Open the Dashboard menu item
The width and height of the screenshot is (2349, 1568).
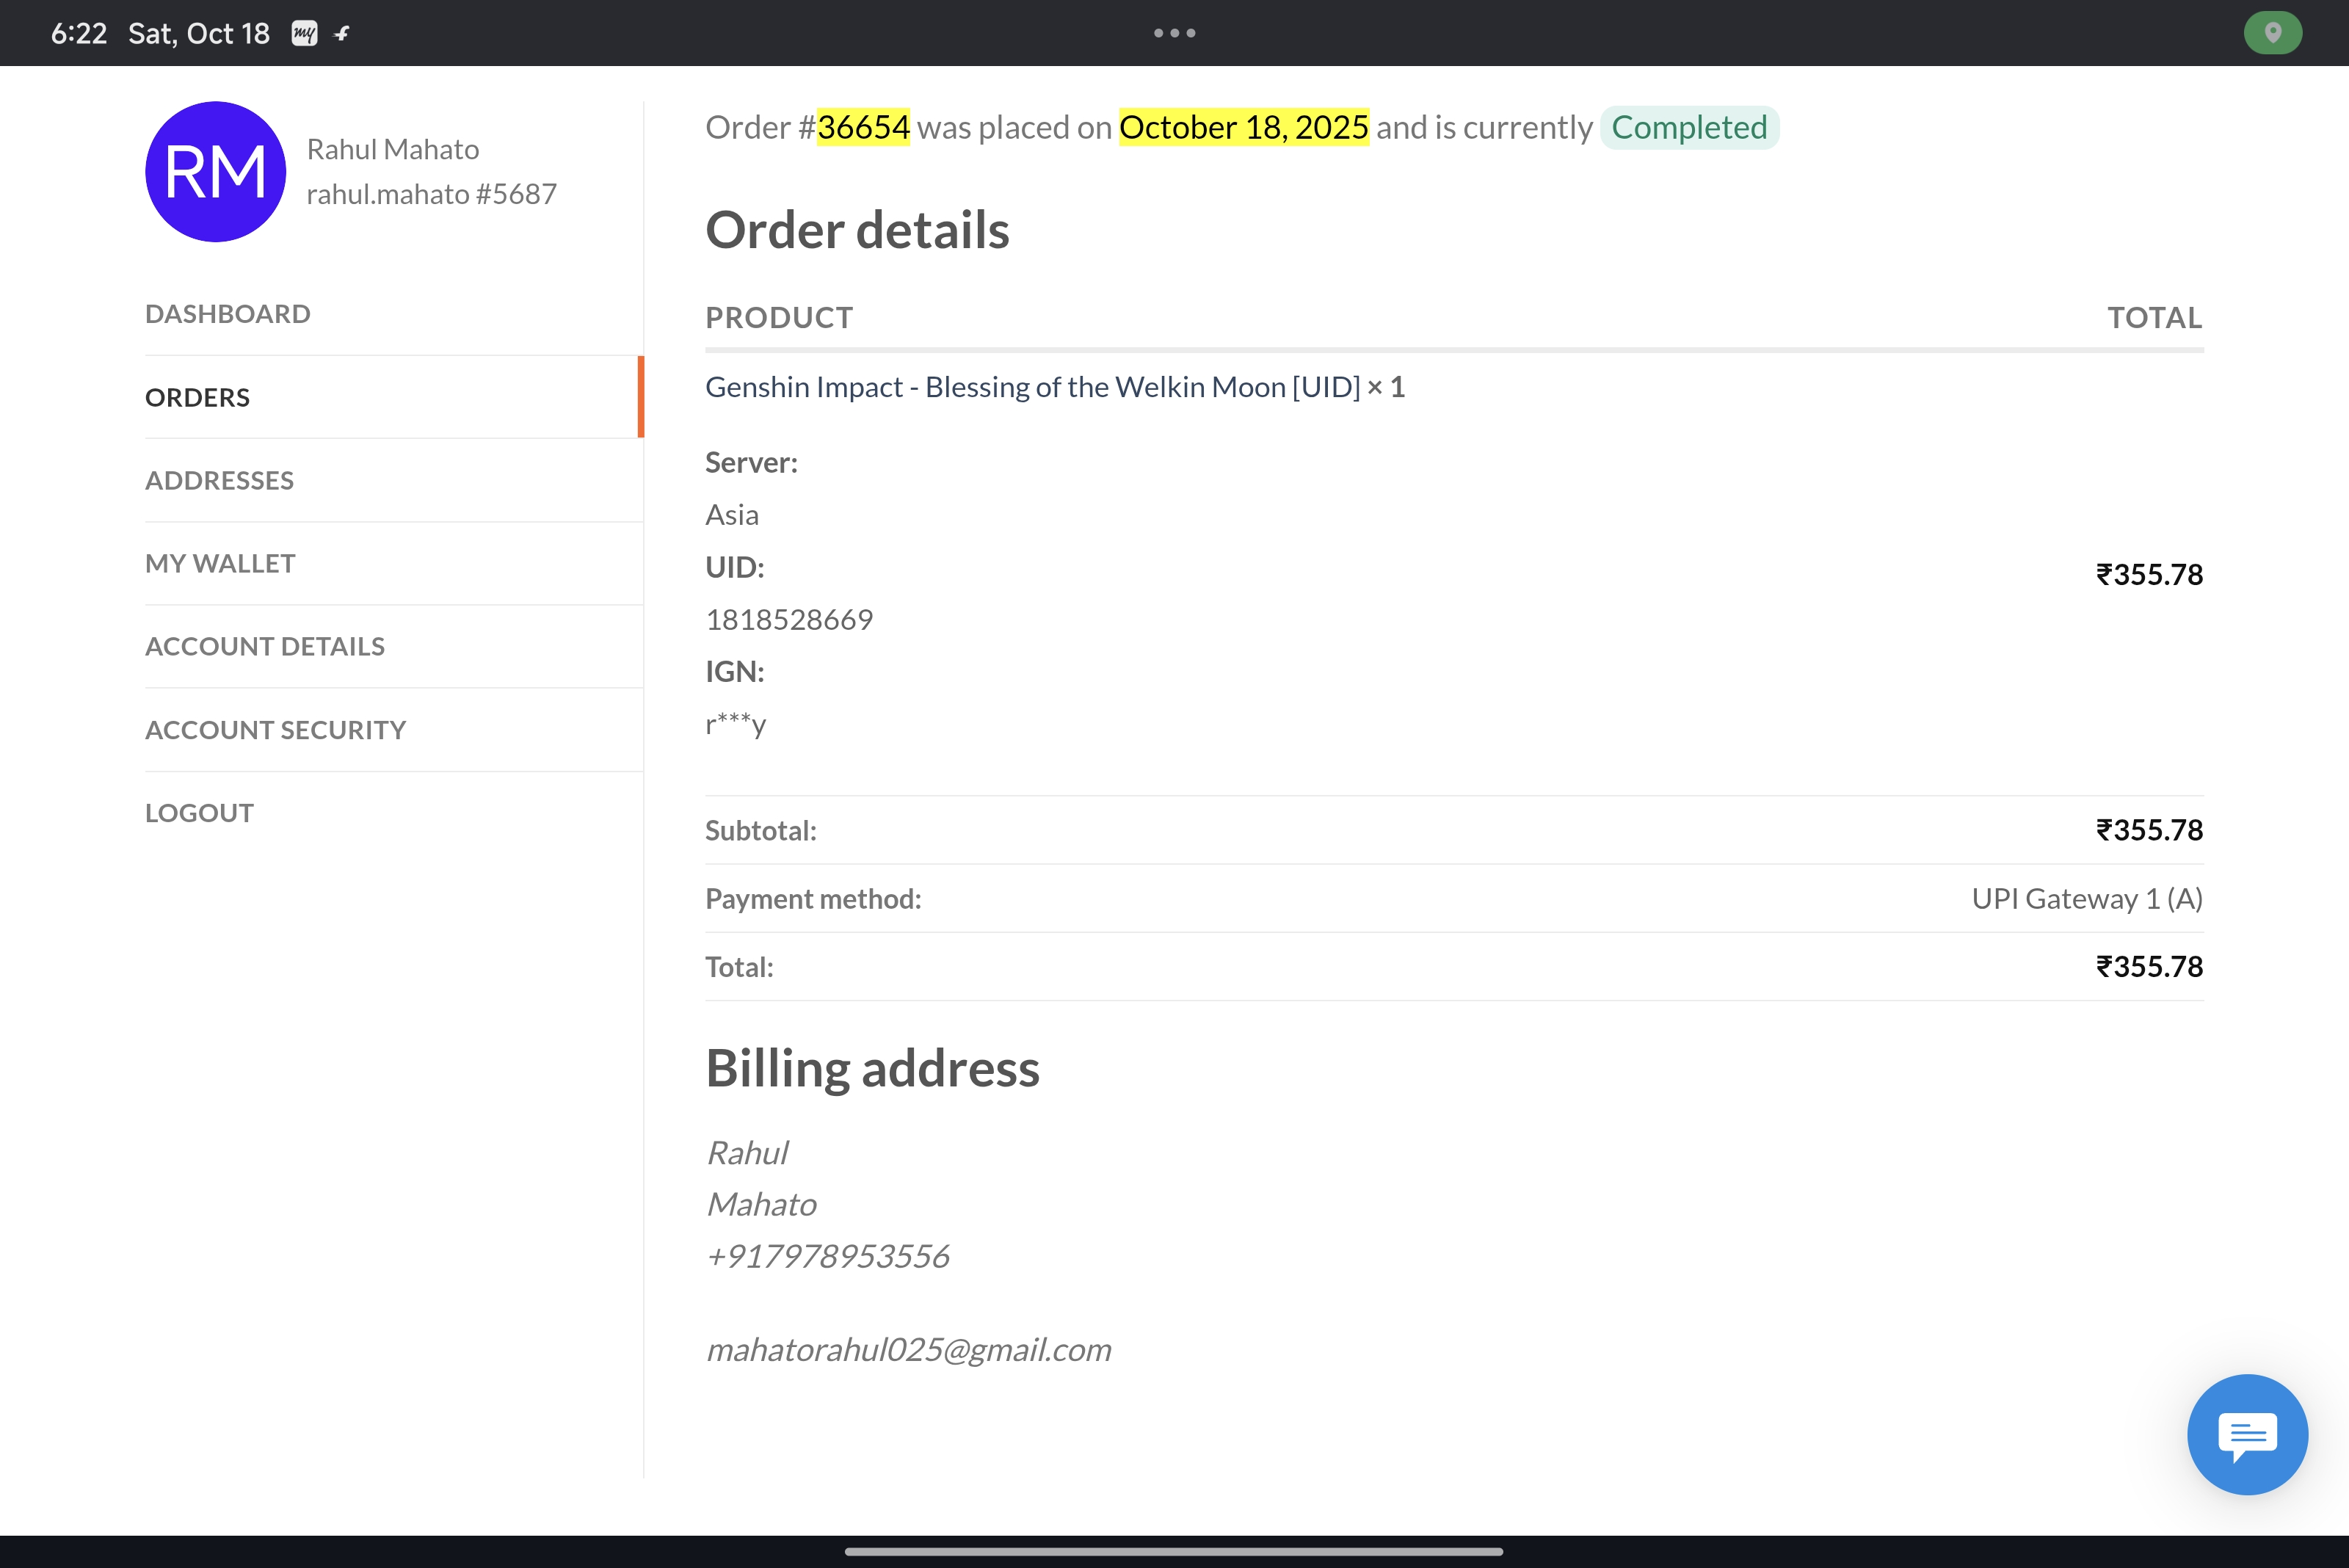coord(228,314)
